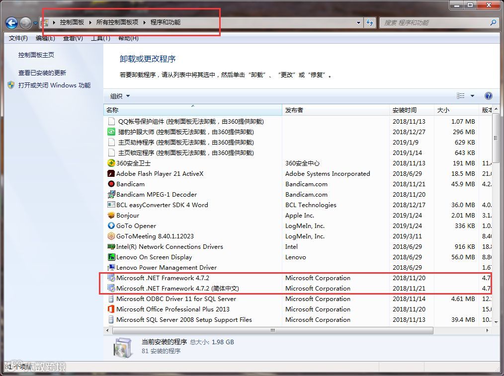
Task: Sort by 安装时间 column header
Action: pos(412,110)
